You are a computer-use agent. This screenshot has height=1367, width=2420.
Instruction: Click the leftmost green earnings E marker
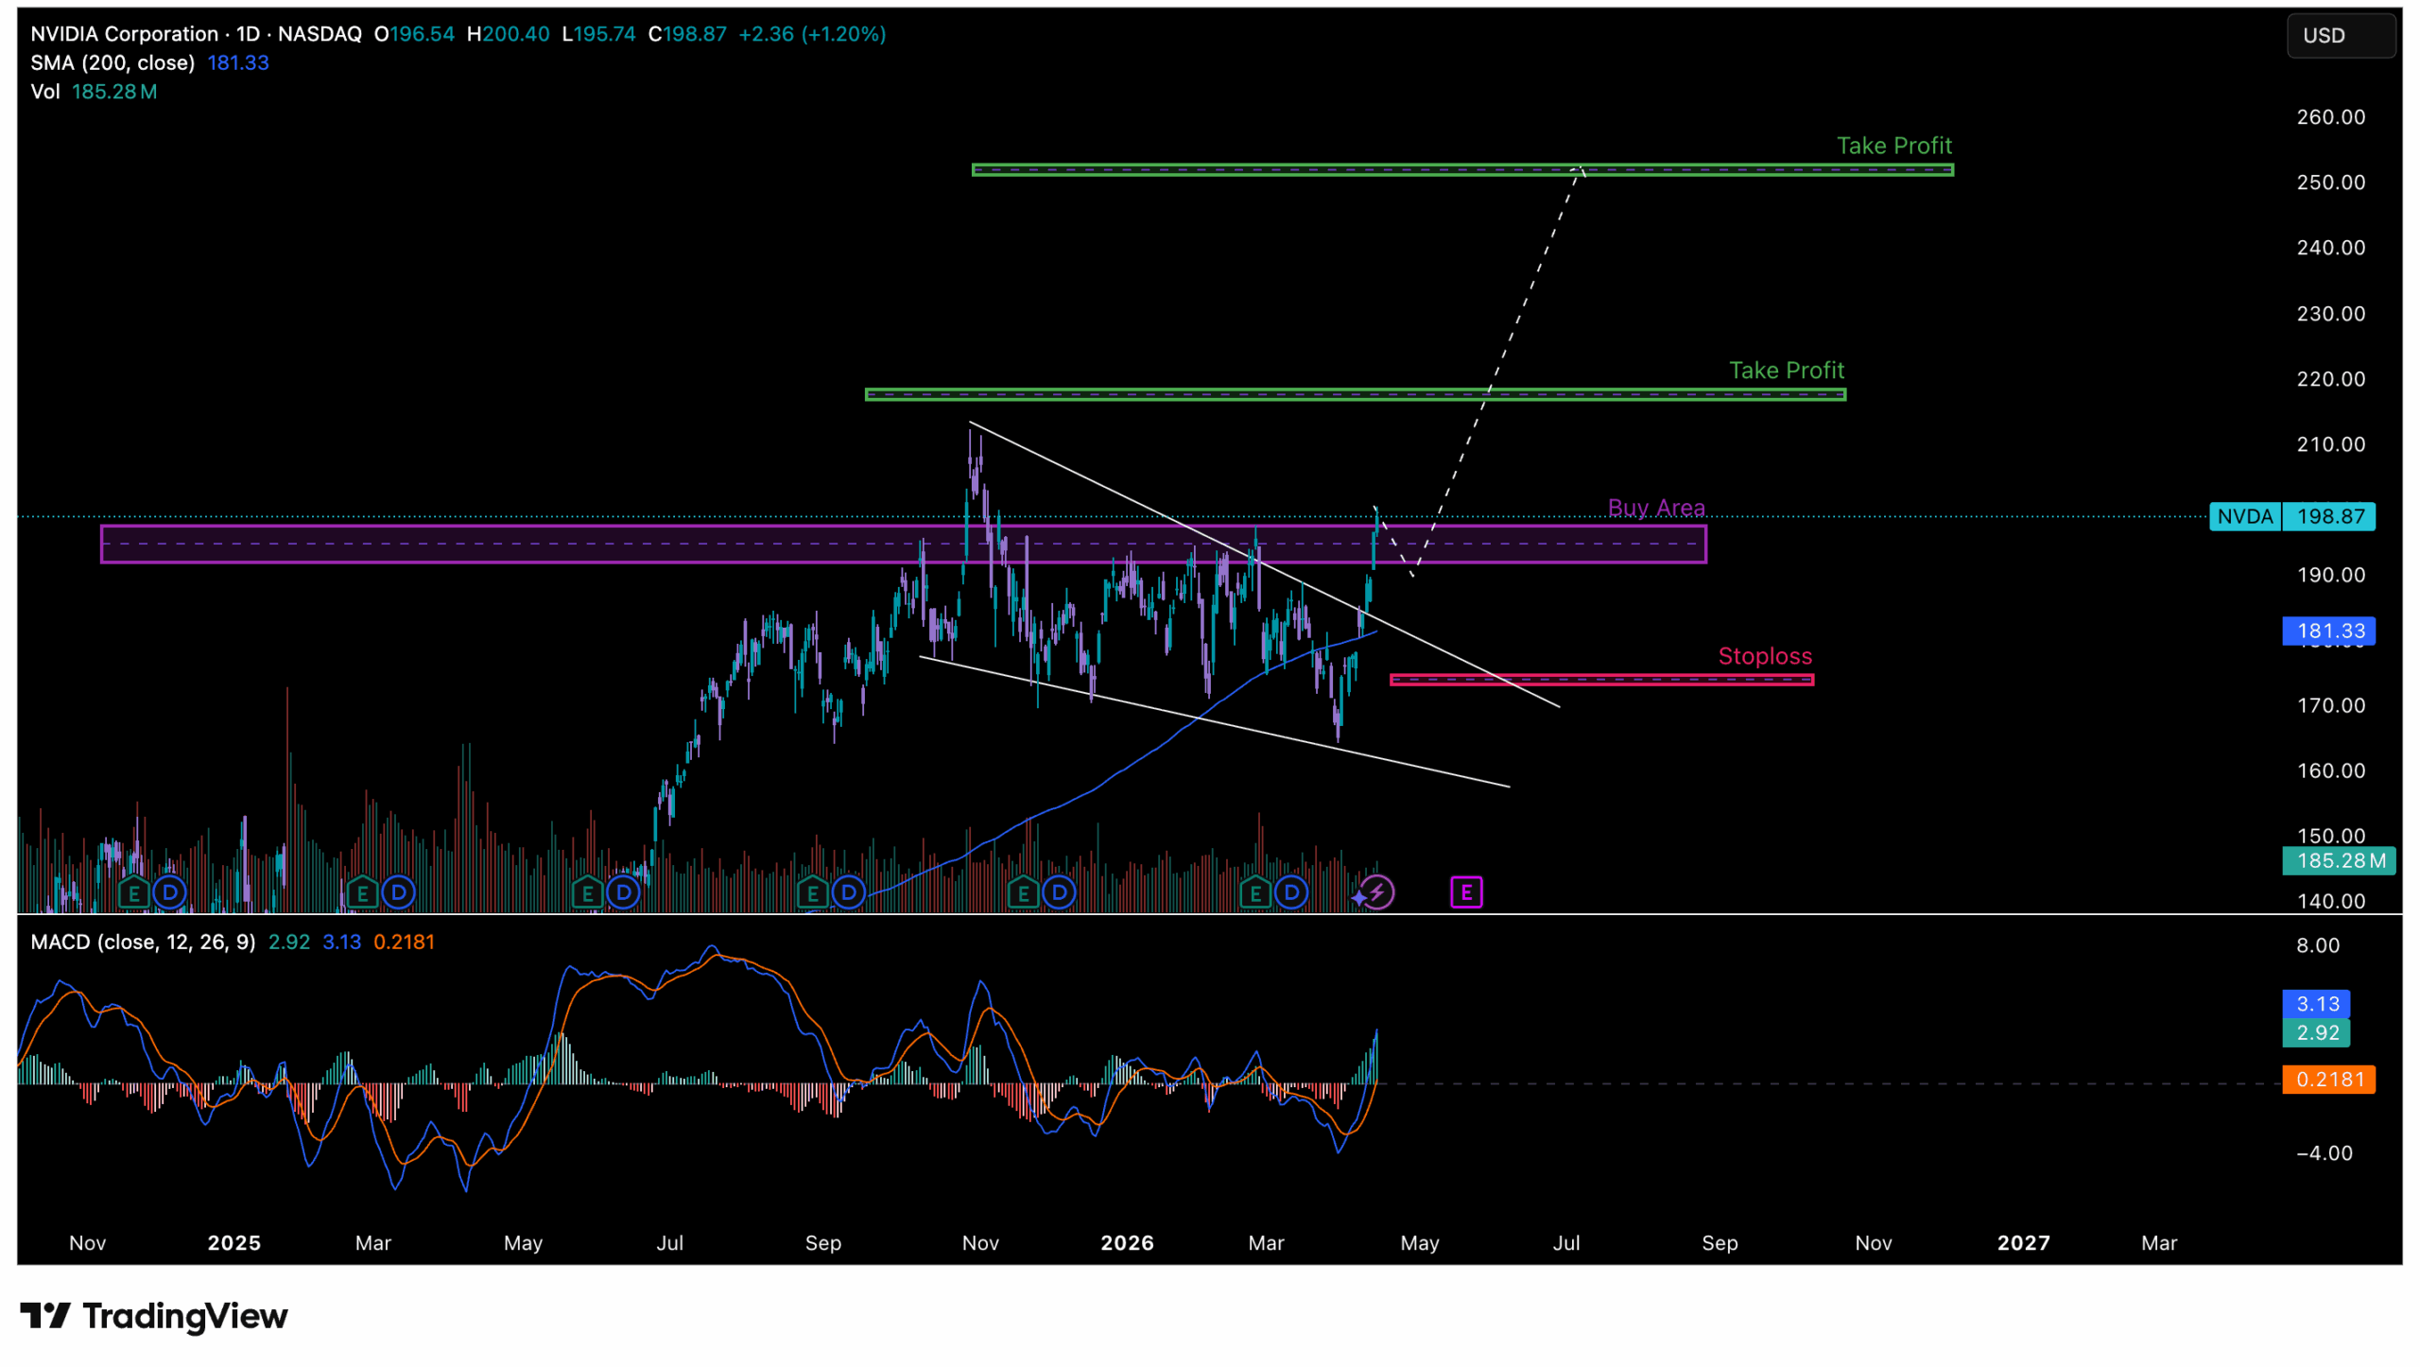click(133, 891)
